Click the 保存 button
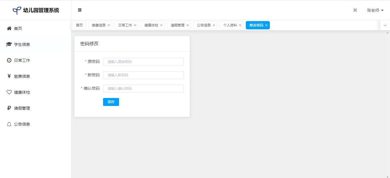Viewport: 390px width, 178px height. point(111,102)
